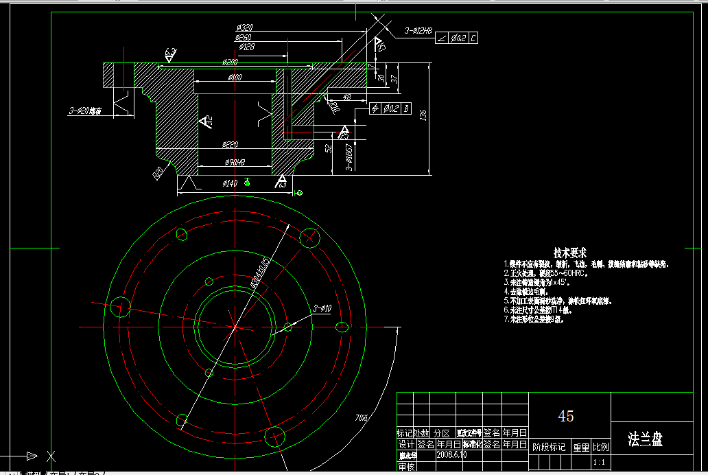The width and height of the screenshot is (708, 475).
Task: Select the ø220 dimension text
Action: (x=231, y=145)
